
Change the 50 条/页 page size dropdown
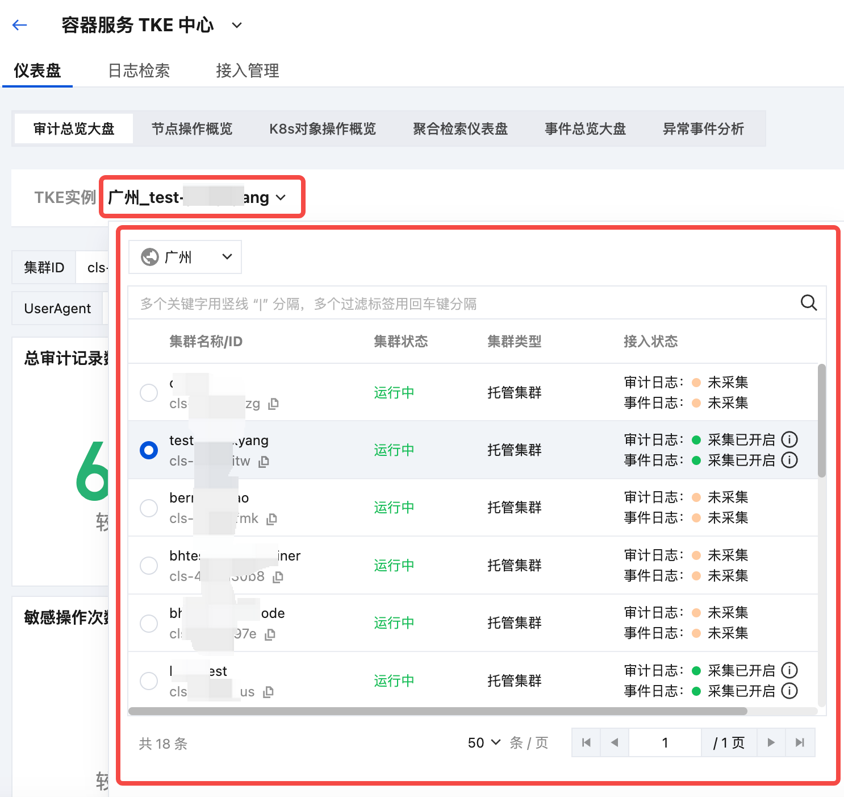pos(484,742)
